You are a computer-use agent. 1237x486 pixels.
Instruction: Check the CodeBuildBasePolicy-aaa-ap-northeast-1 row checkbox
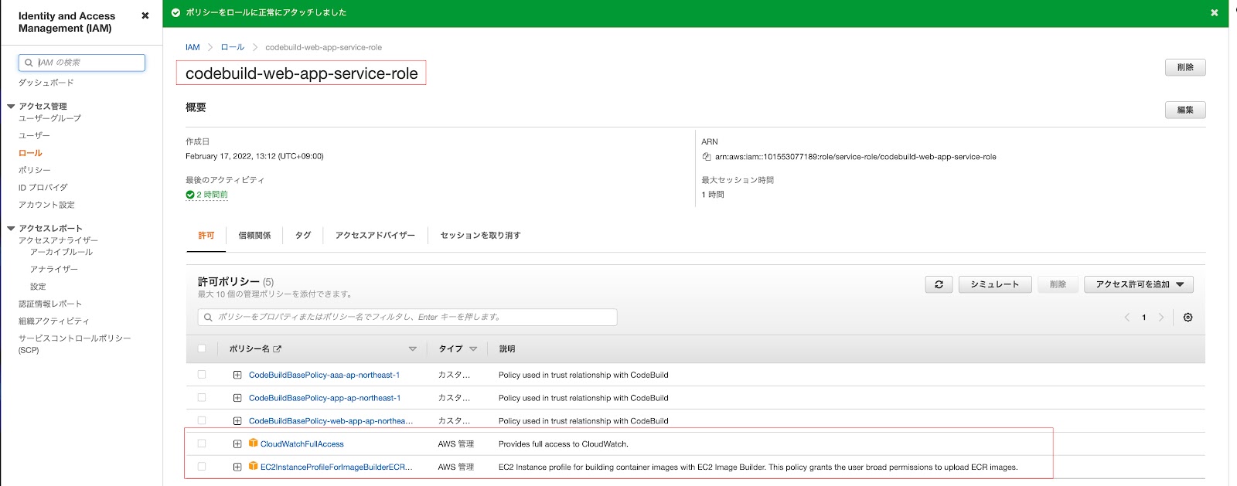pos(202,374)
